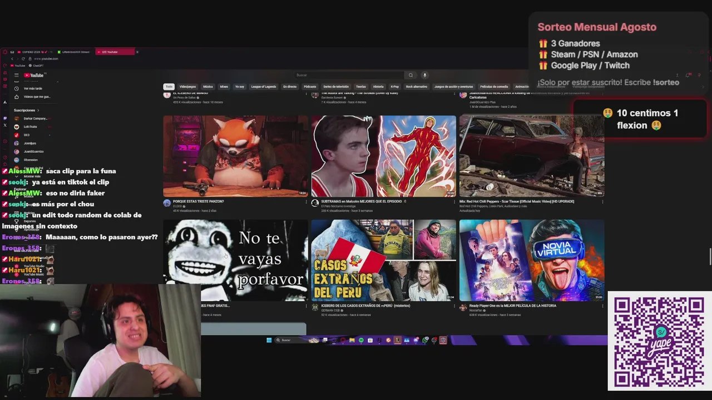This screenshot has width=712, height=400.
Task: Open the YouTube bookmark
Action: click(18, 66)
